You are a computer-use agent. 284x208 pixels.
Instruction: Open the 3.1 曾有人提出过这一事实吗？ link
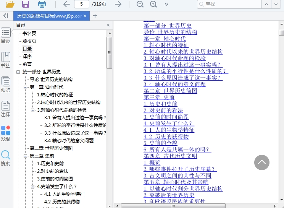coord(183,65)
